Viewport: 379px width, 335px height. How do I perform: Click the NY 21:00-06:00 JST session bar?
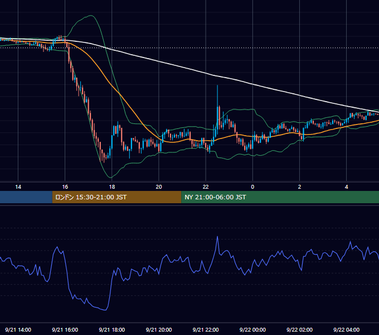tap(280, 197)
